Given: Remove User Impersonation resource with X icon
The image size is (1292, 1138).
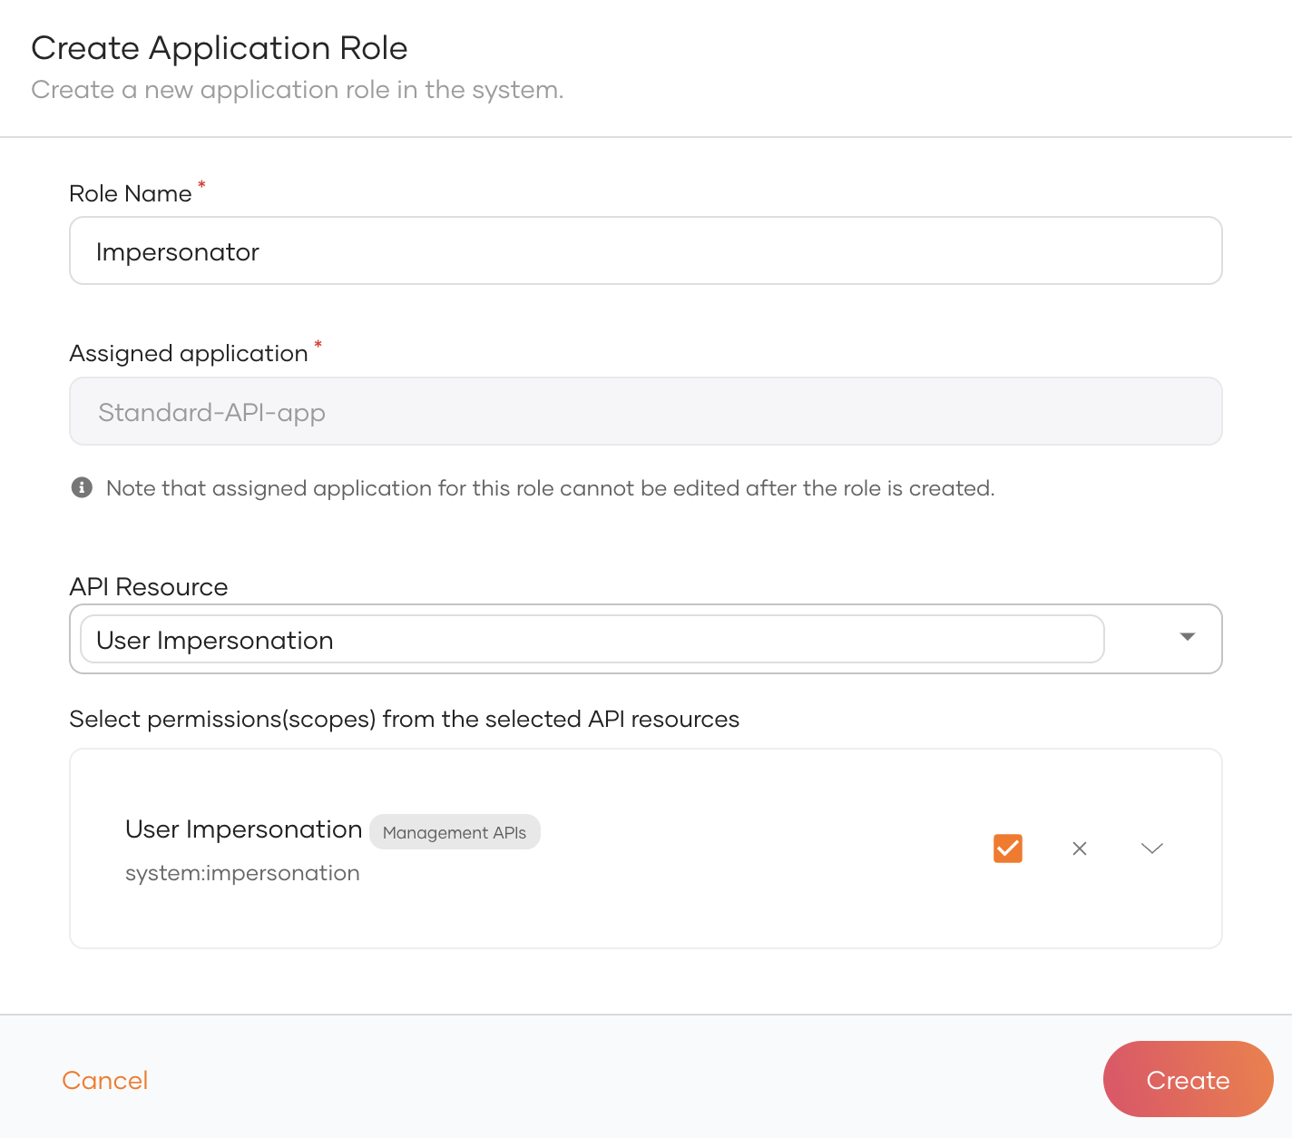Looking at the screenshot, I should 1079,849.
